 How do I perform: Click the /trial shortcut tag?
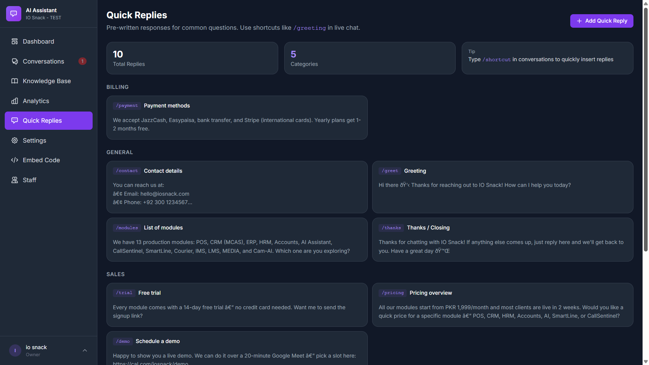[124, 293]
